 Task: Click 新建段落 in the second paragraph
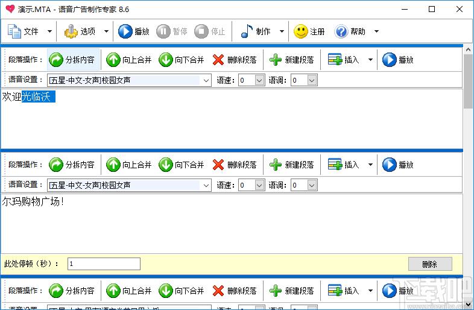(292, 165)
